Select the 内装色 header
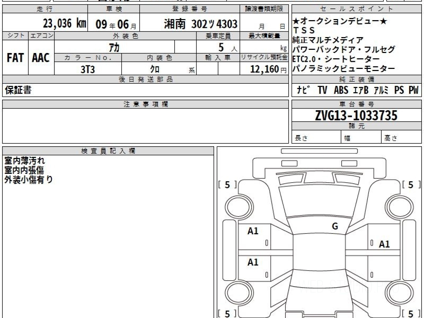This screenshot has width=424, height=318. click(x=159, y=58)
